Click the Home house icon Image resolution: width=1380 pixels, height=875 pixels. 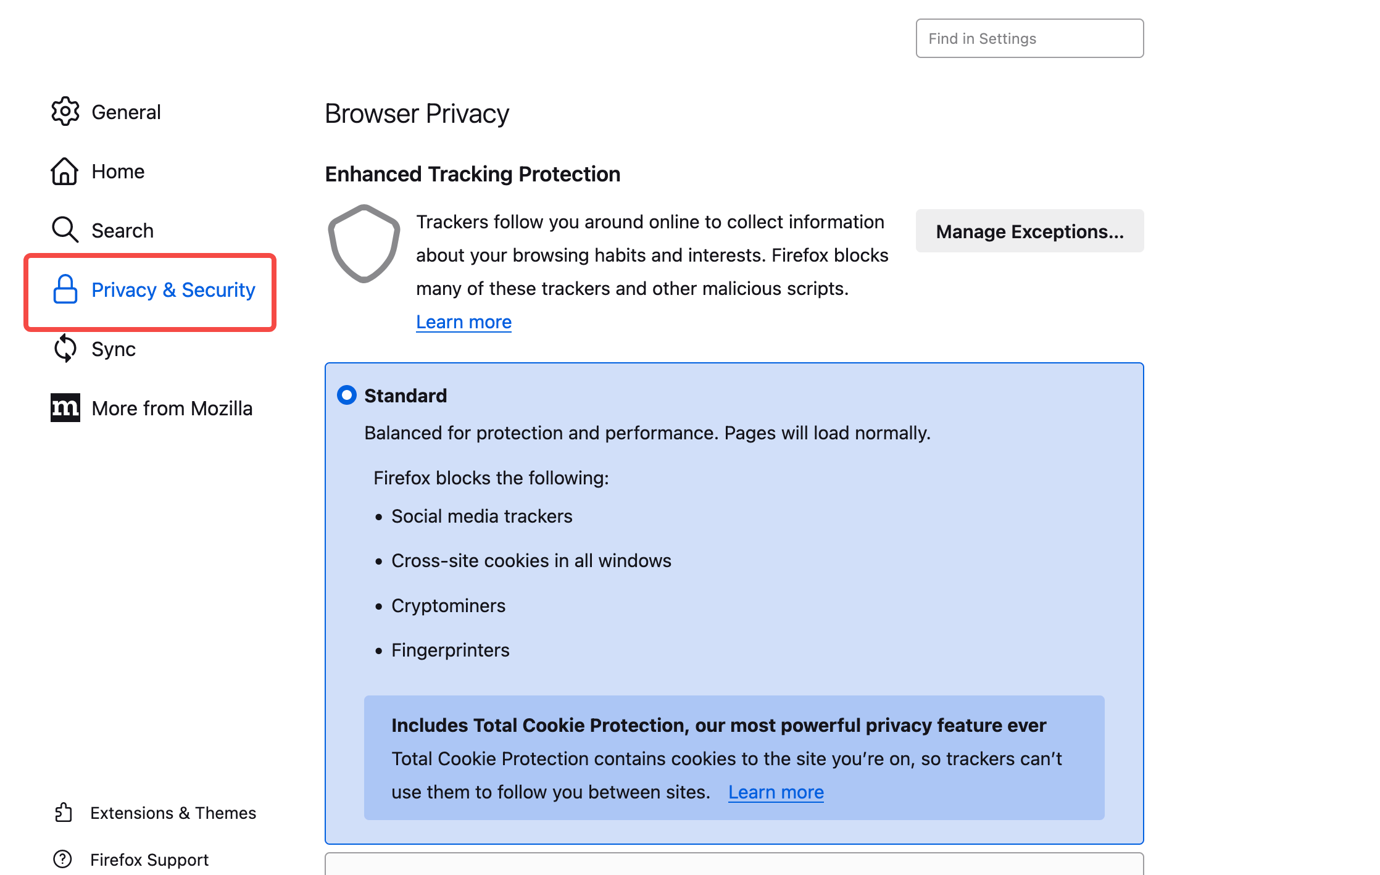pyautogui.click(x=65, y=171)
